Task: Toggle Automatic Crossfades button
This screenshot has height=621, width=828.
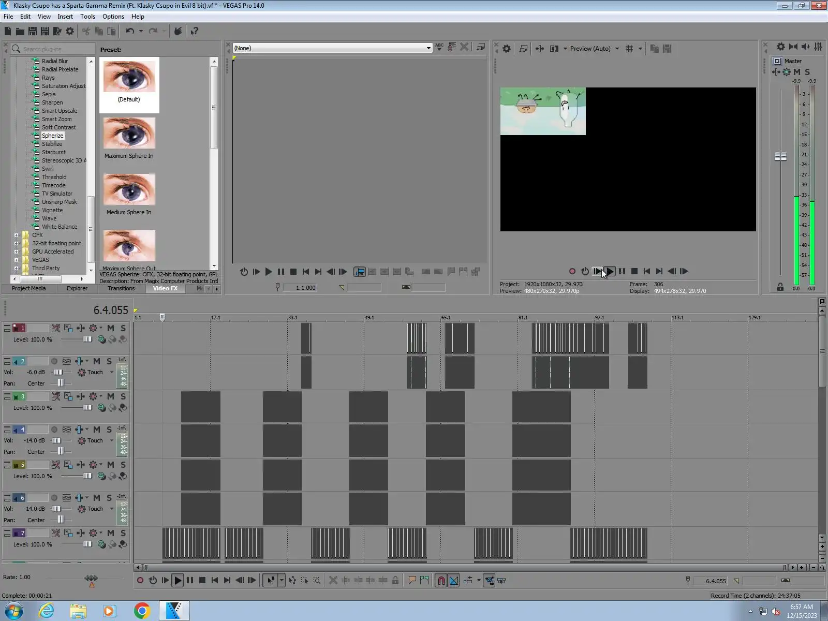Action: point(454,581)
